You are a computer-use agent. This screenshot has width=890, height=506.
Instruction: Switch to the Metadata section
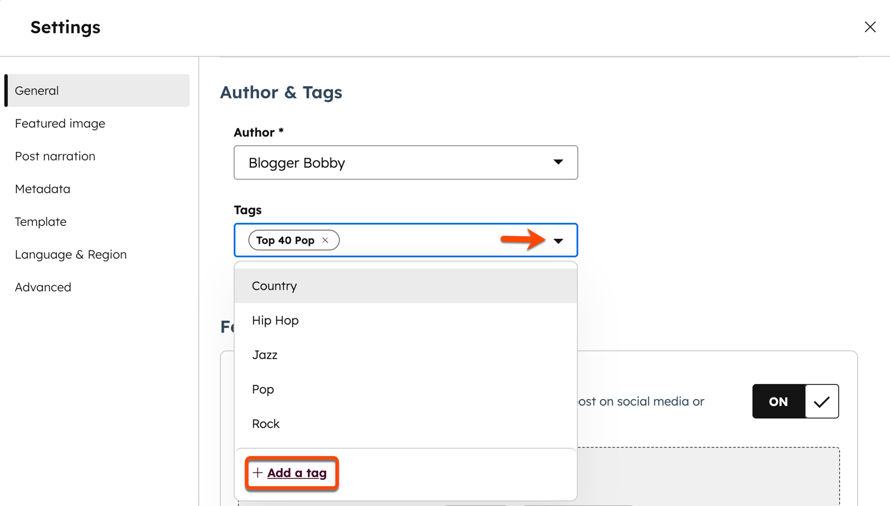(x=43, y=189)
